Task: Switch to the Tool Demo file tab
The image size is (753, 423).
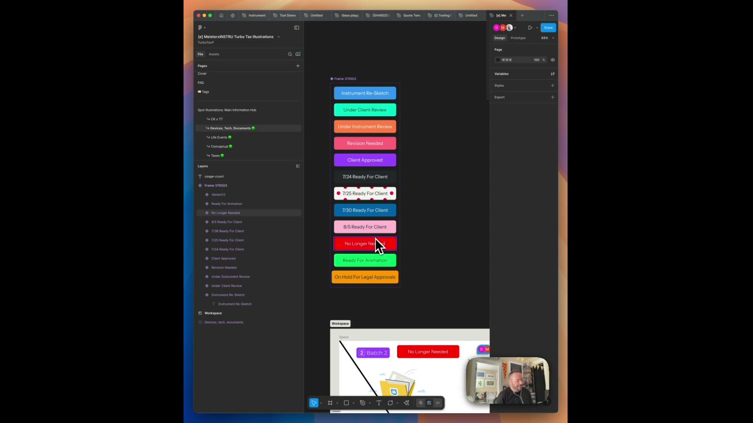Action: point(285,16)
